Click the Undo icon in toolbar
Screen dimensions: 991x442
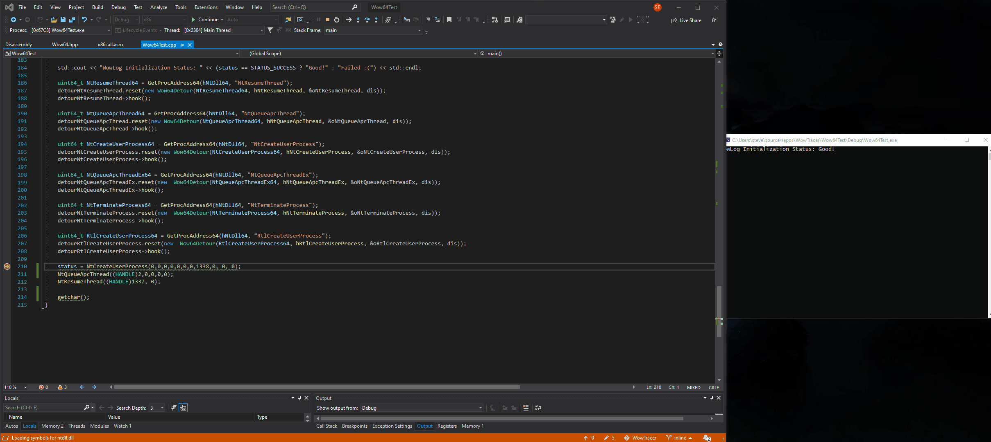click(84, 20)
